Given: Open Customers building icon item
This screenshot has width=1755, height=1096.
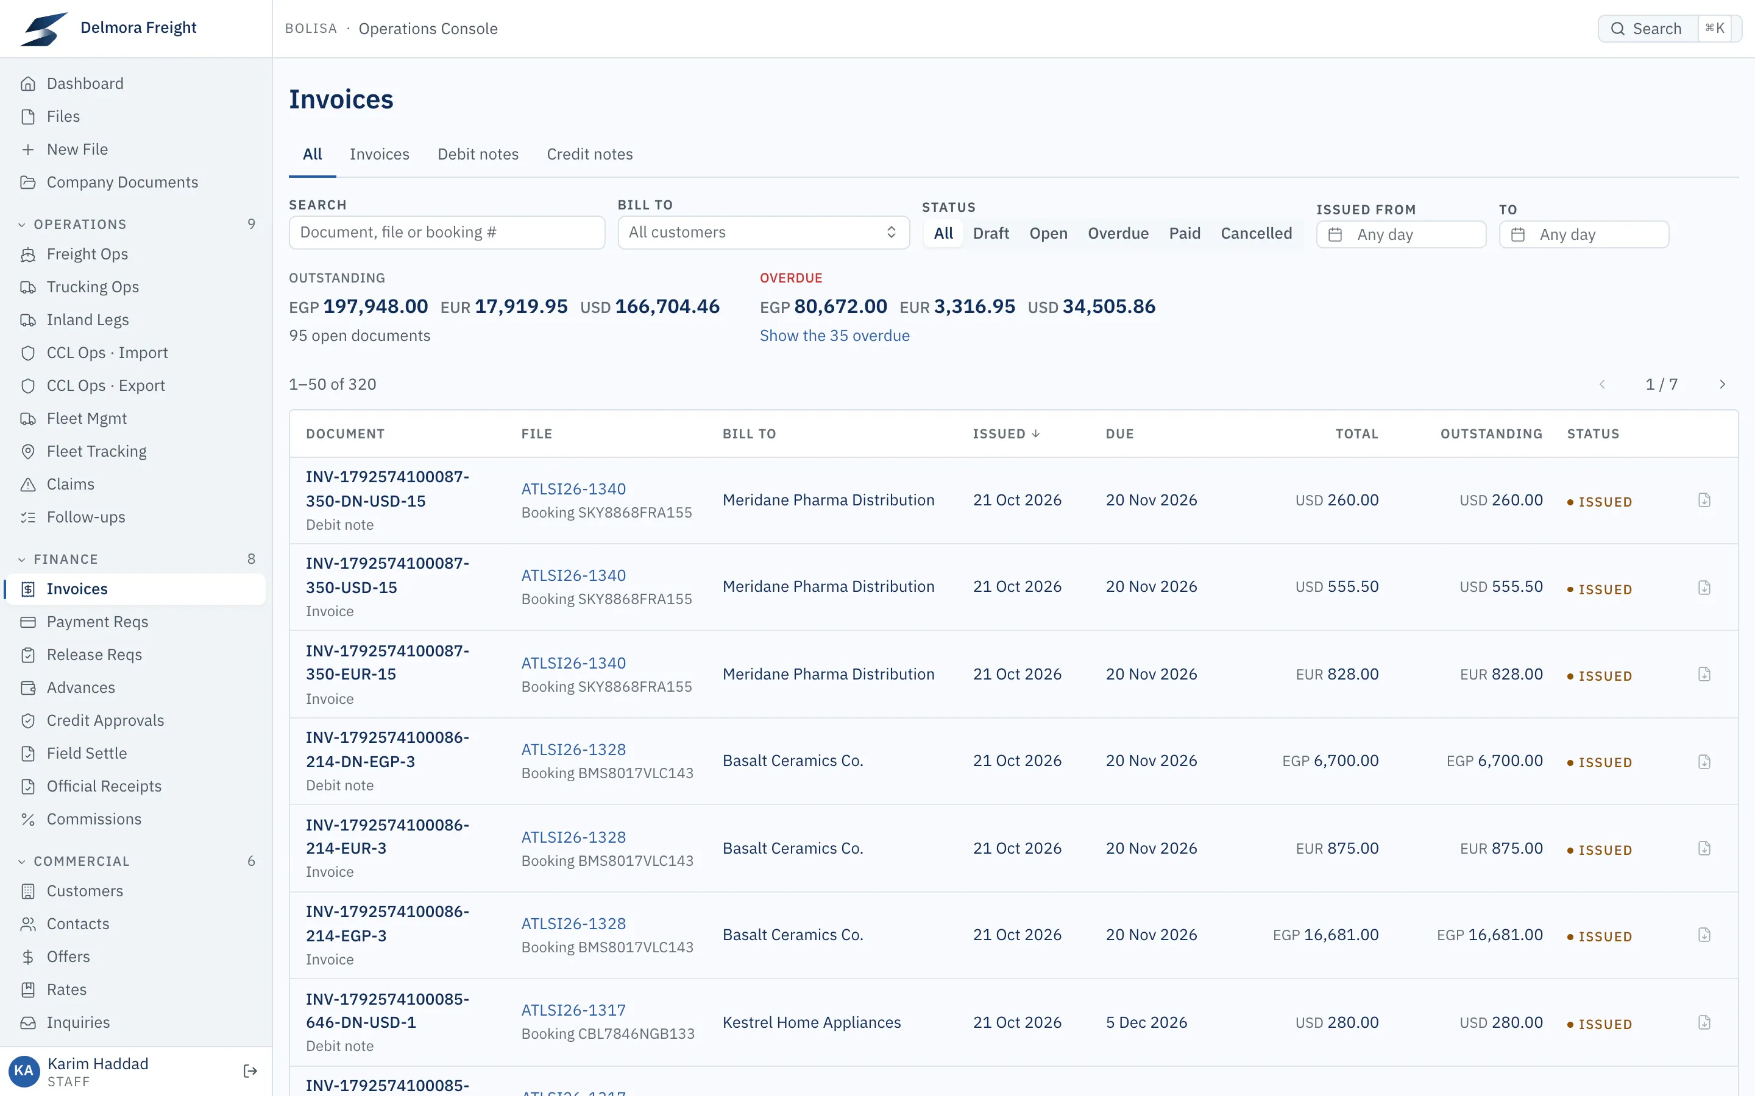Looking at the screenshot, I should 136,891.
